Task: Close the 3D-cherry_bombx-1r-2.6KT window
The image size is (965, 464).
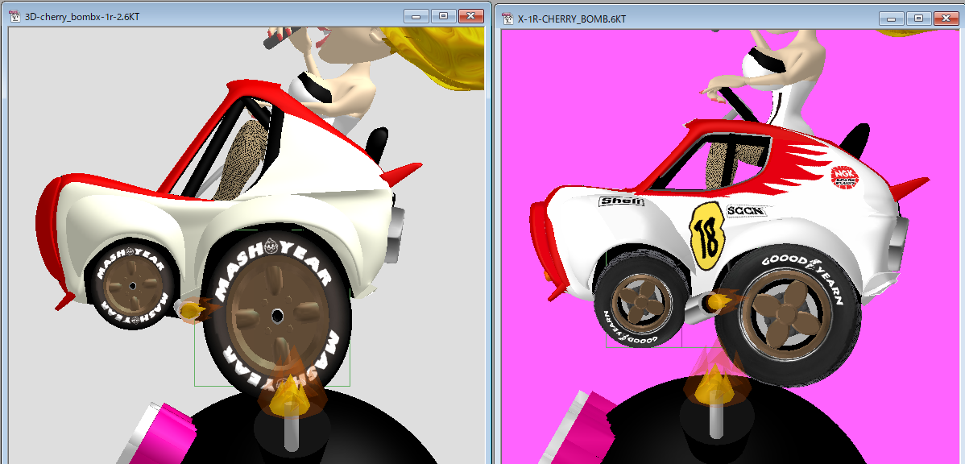Action: 470,17
